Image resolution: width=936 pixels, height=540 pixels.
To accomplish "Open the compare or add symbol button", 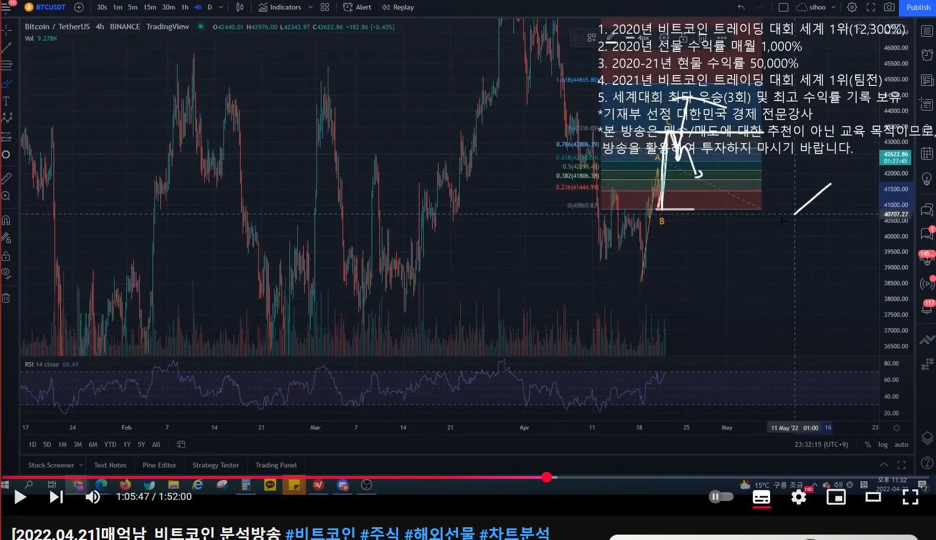I will click(79, 8).
